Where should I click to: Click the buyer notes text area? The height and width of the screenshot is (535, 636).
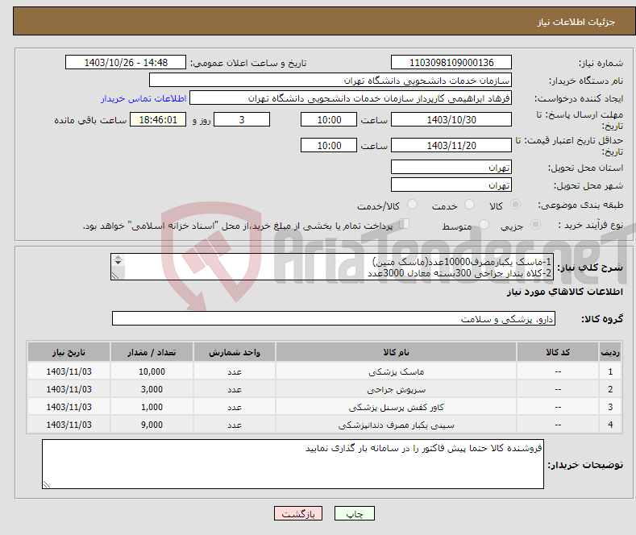[x=293, y=464]
